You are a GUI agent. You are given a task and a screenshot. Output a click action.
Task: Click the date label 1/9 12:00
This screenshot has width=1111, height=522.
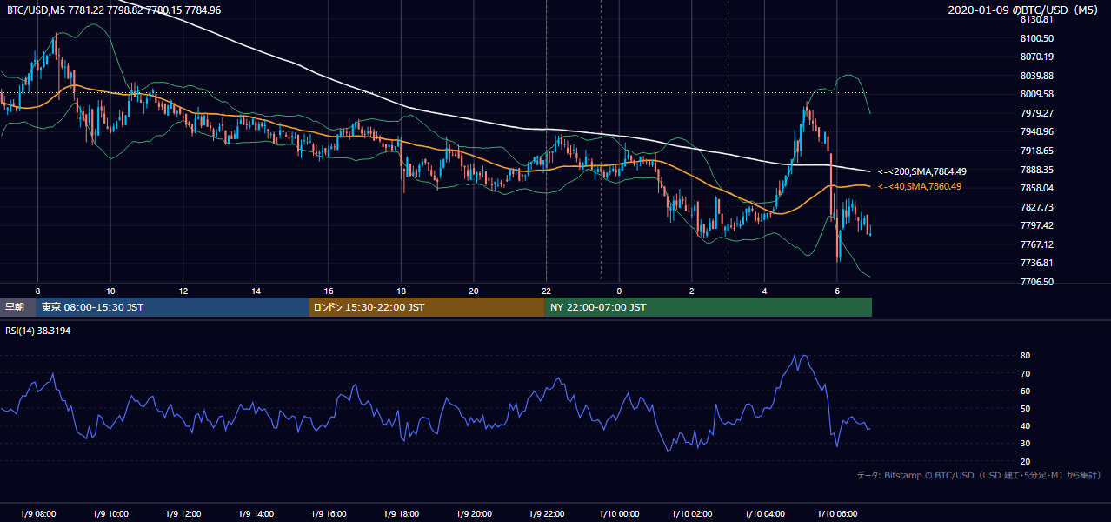pyautogui.click(x=183, y=513)
